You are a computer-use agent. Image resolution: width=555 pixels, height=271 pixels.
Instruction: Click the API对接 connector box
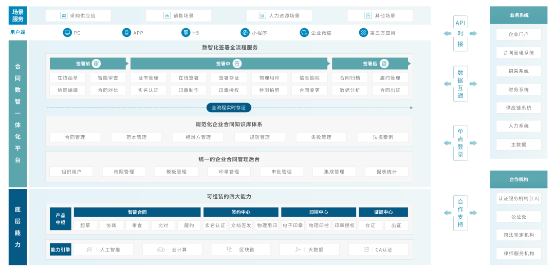coord(460,33)
